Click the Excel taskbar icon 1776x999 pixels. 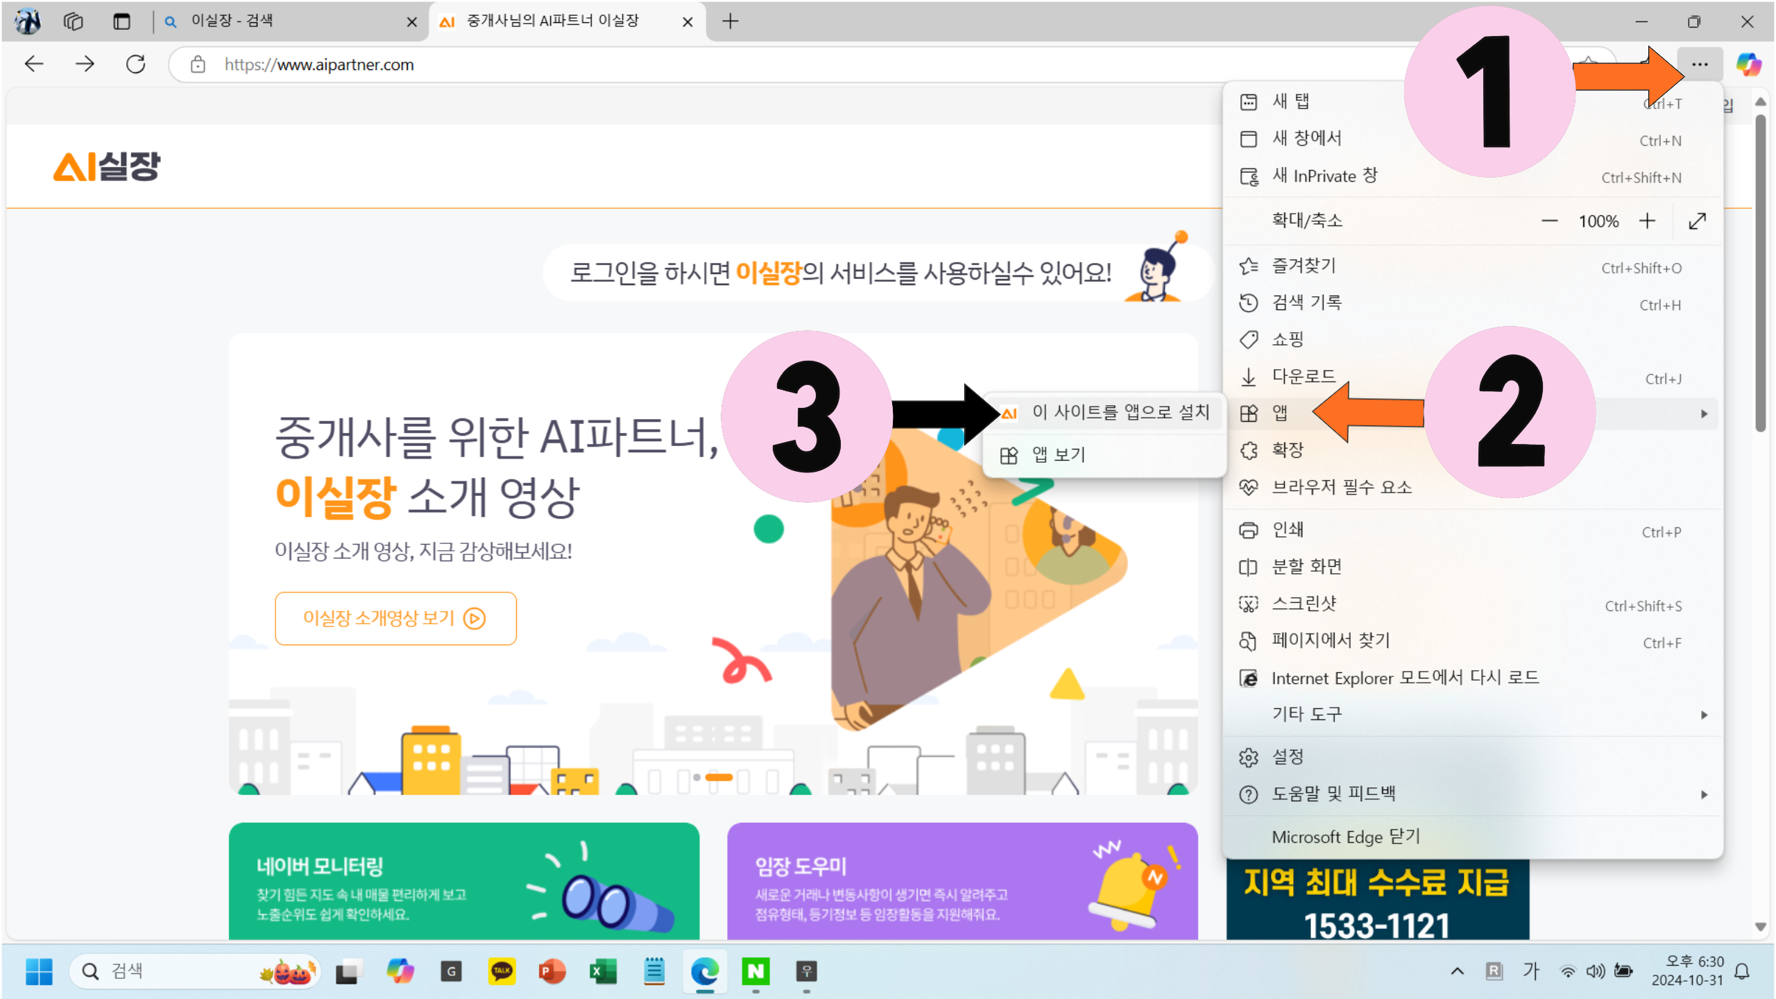pos(602,971)
